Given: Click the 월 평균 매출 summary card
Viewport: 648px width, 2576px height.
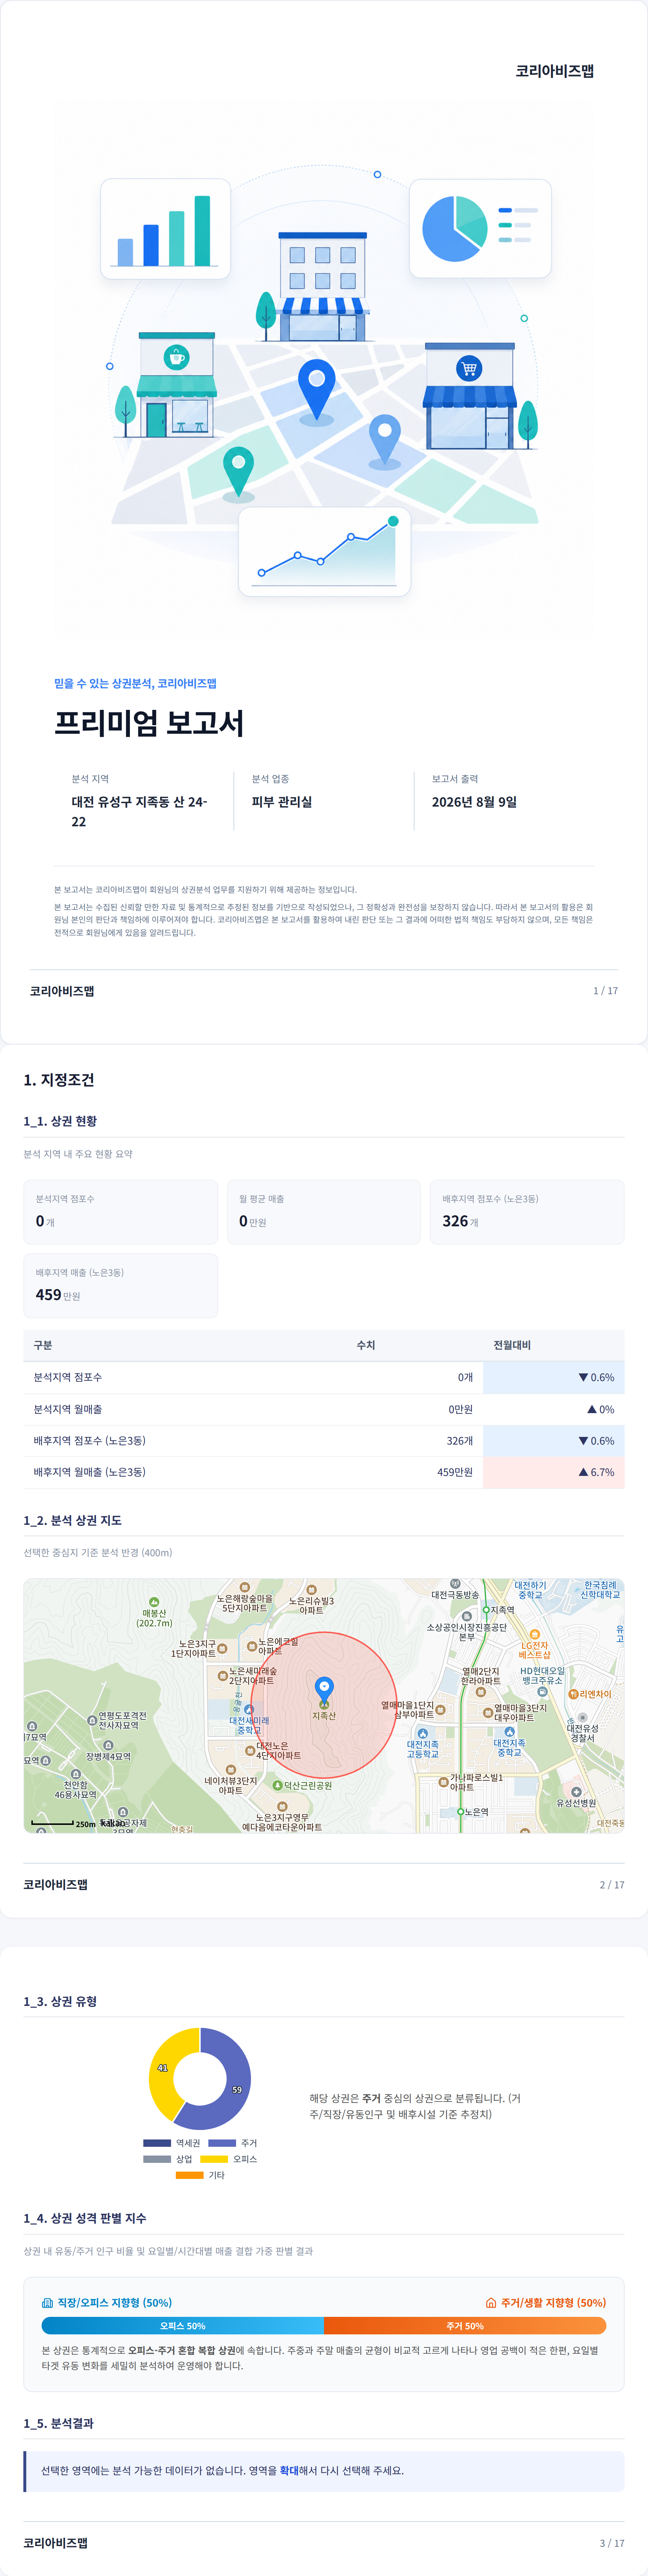Looking at the screenshot, I should [x=324, y=1212].
